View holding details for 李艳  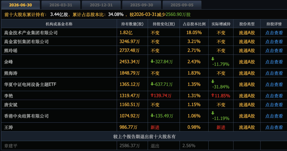pyautogui.click(x=274, y=96)
